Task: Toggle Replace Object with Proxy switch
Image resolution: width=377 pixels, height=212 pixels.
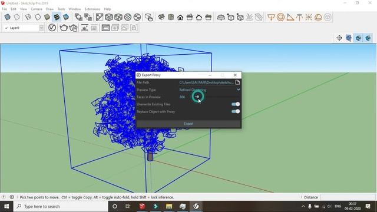Action: [236, 111]
